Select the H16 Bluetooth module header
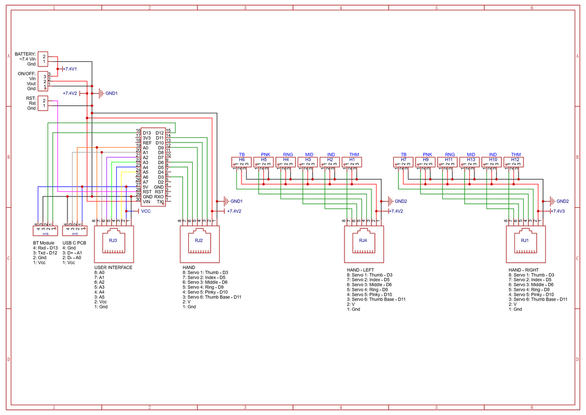The width and height of the screenshot is (586, 415). pos(45,230)
